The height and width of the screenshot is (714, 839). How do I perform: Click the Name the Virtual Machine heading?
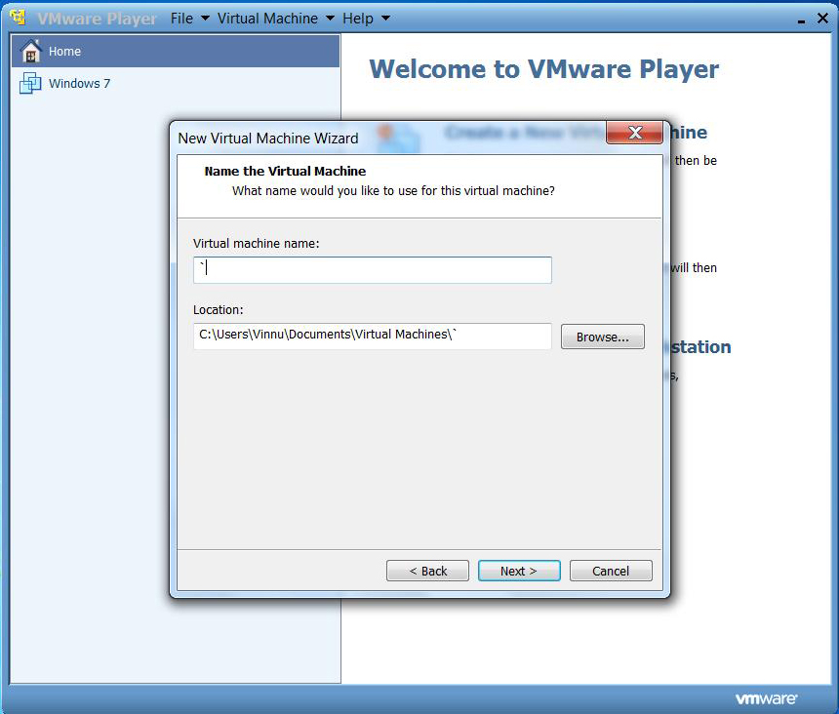click(285, 171)
